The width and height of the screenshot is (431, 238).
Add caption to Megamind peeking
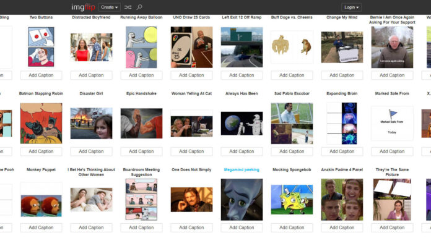242,227
